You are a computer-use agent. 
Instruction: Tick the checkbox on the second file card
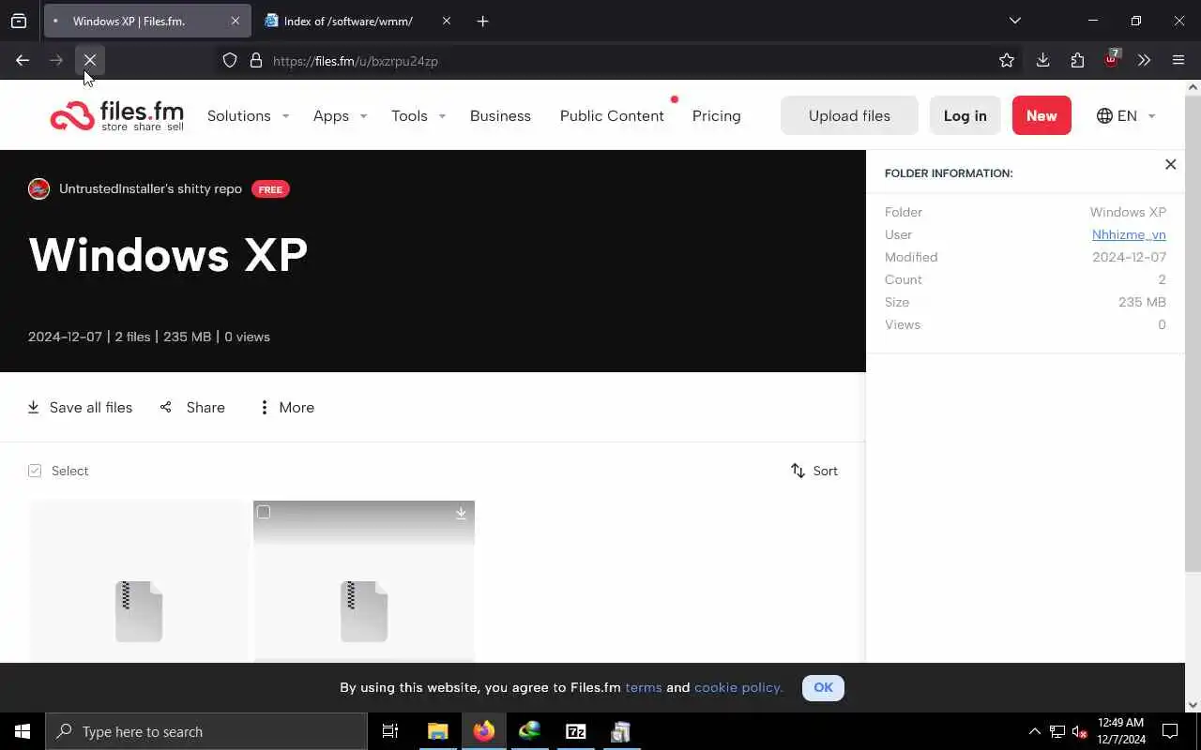pos(264,512)
